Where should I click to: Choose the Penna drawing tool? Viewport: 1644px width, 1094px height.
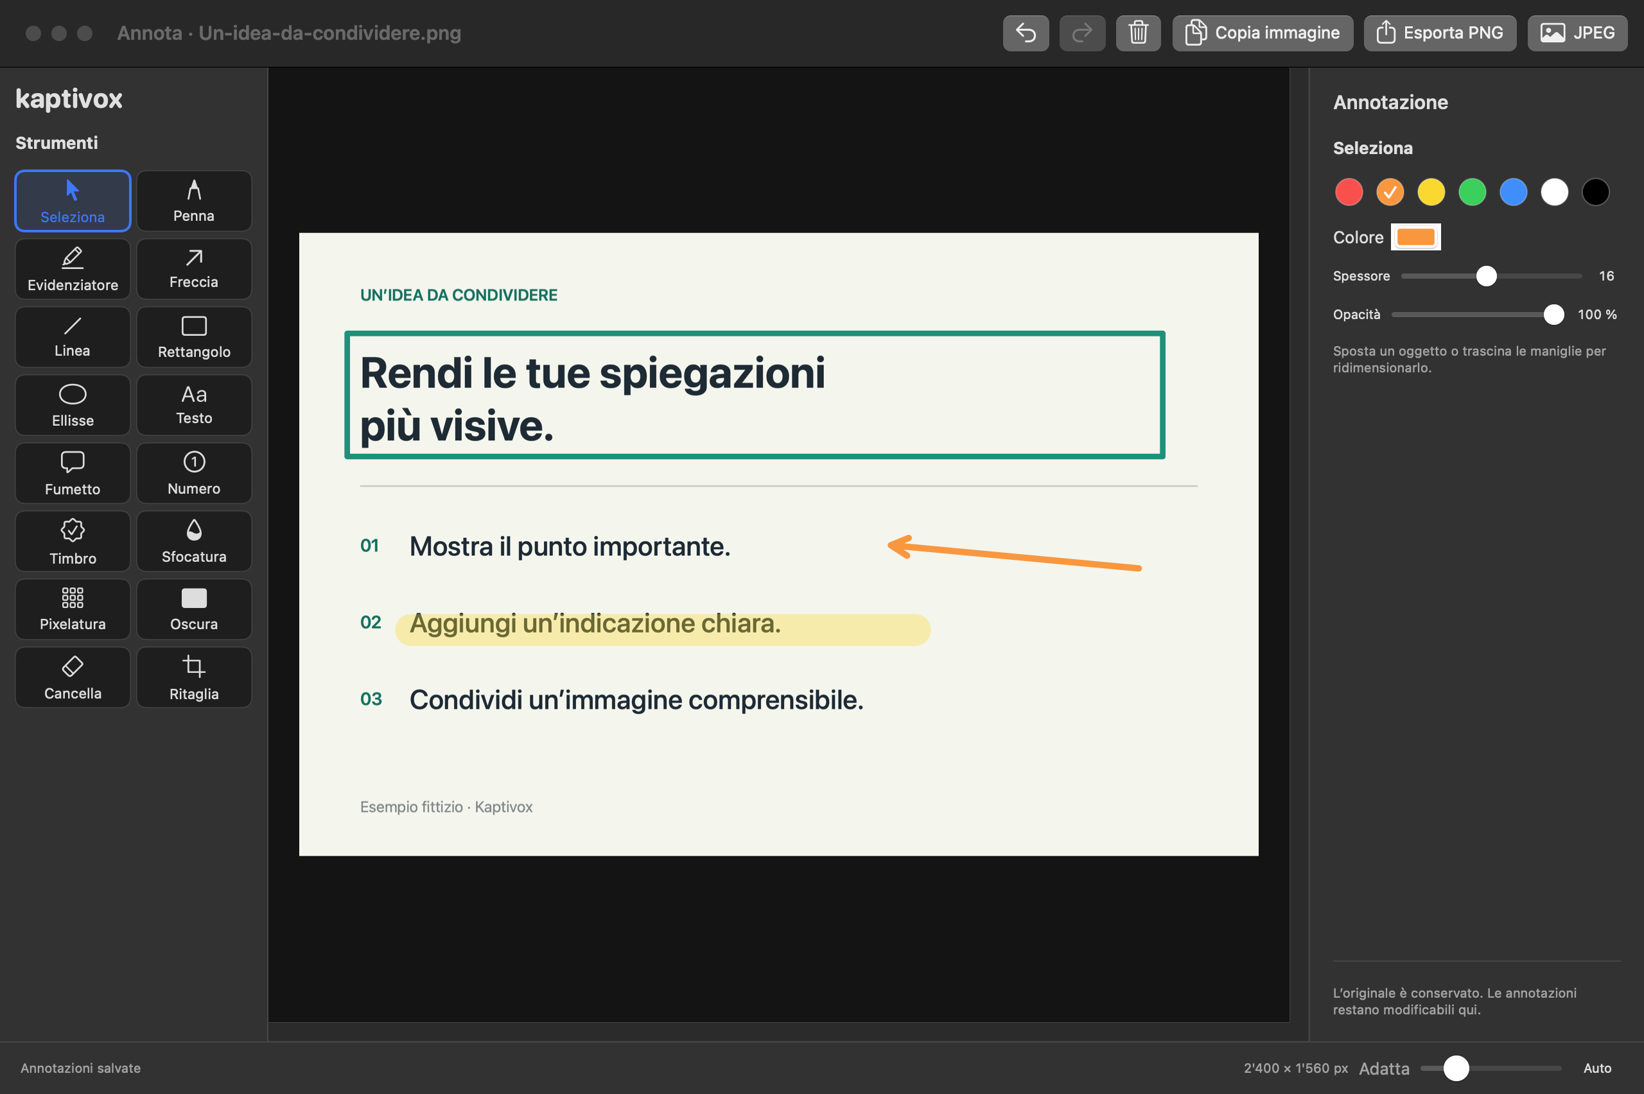tap(194, 200)
